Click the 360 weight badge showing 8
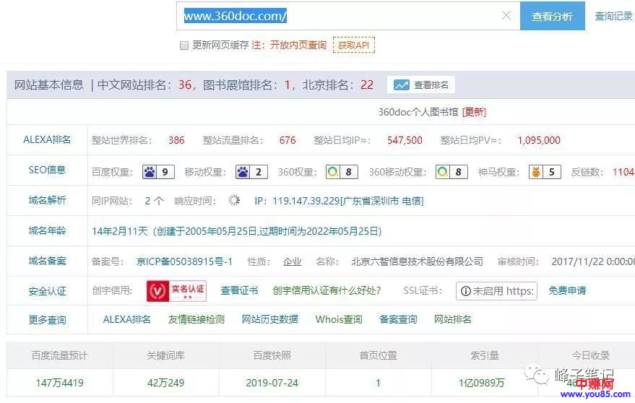Image resolution: width=635 pixels, height=403 pixels. coord(341,172)
